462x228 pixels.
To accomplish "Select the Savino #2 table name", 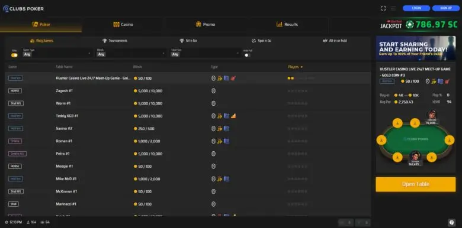I will click(64, 128).
